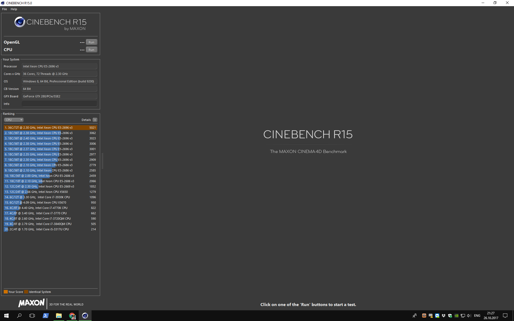Open the Help menu
Image resolution: width=514 pixels, height=321 pixels.
(x=14, y=9)
